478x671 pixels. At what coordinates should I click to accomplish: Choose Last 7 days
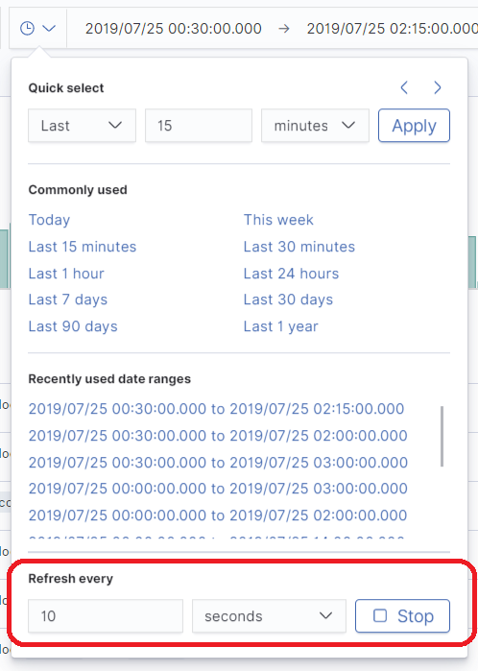(68, 300)
